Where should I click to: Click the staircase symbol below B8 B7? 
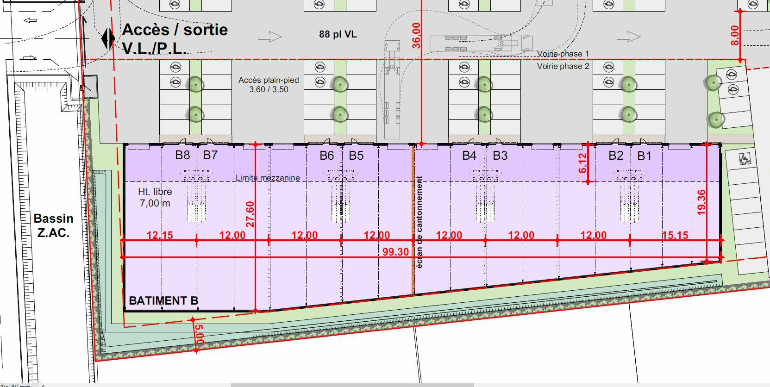click(x=197, y=196)
